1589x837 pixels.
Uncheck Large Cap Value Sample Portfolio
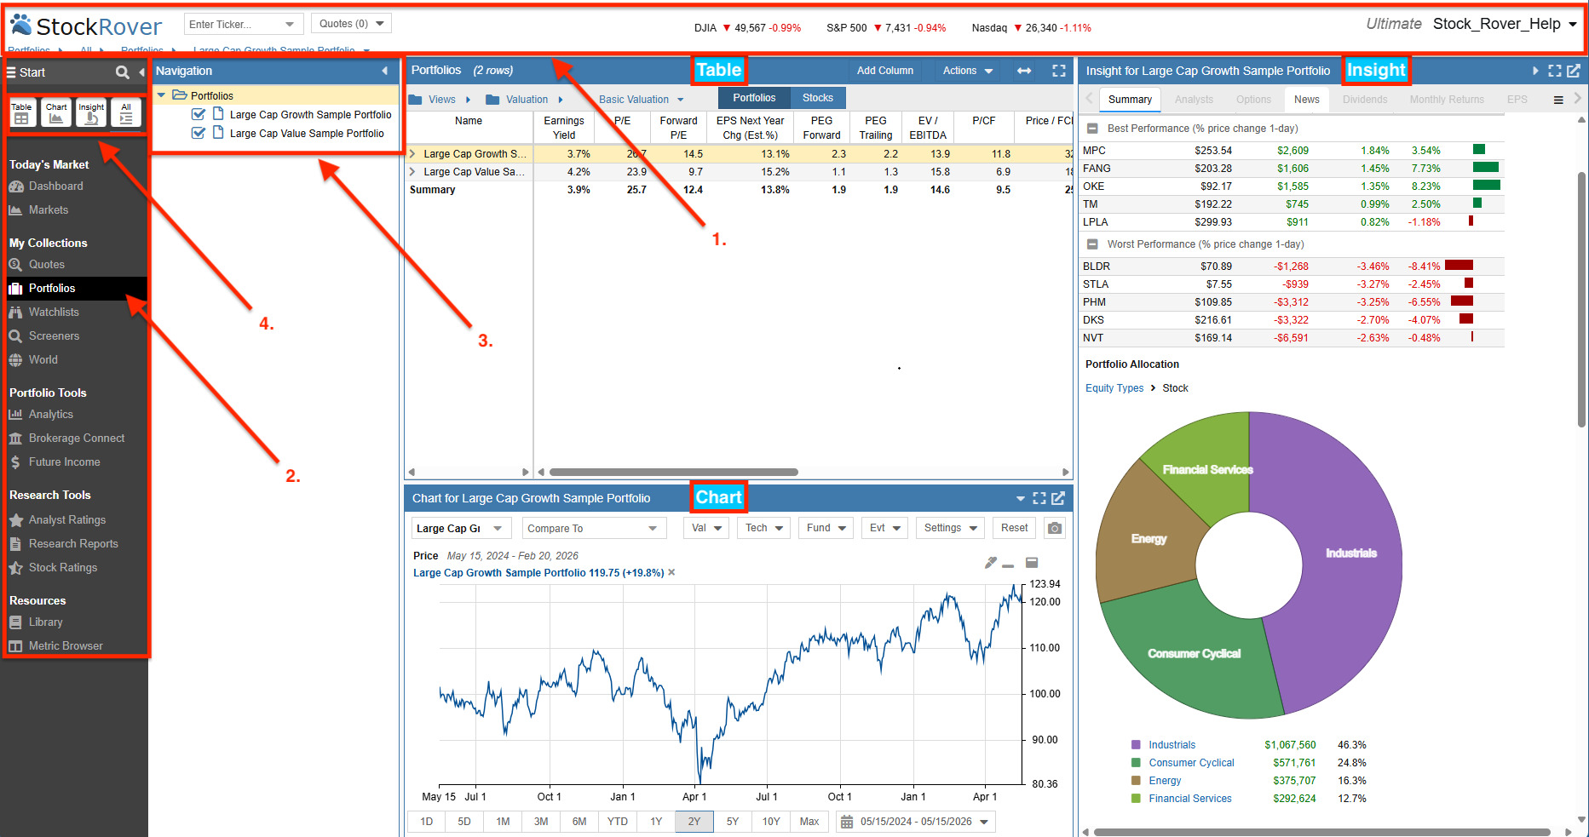(199, 133)
